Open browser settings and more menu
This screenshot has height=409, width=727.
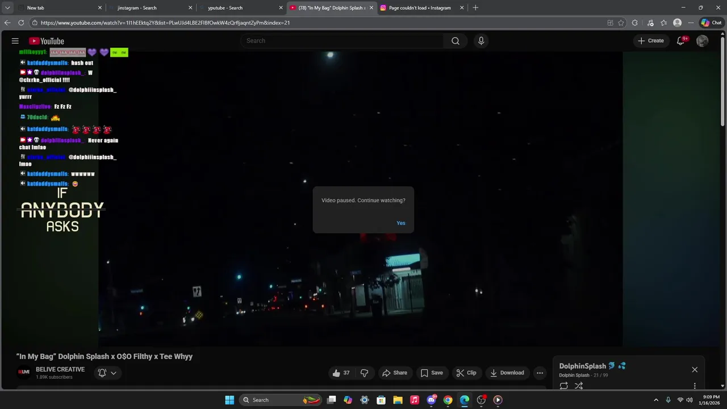(691, 23)
